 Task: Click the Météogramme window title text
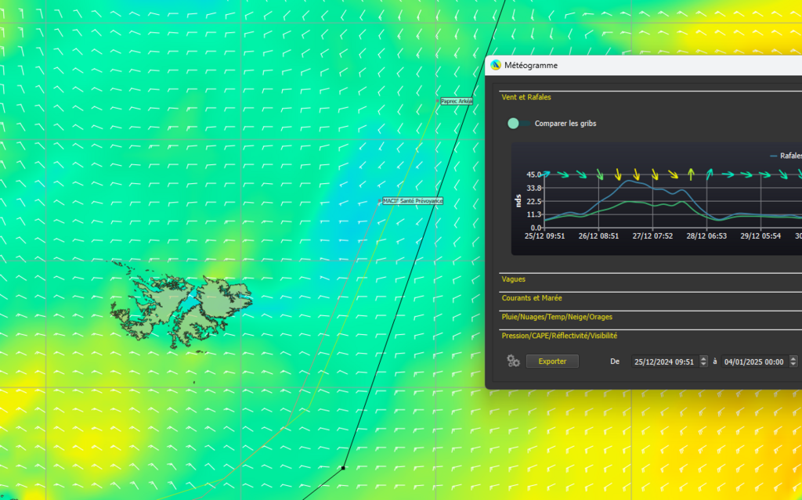(x=531, y=66)
